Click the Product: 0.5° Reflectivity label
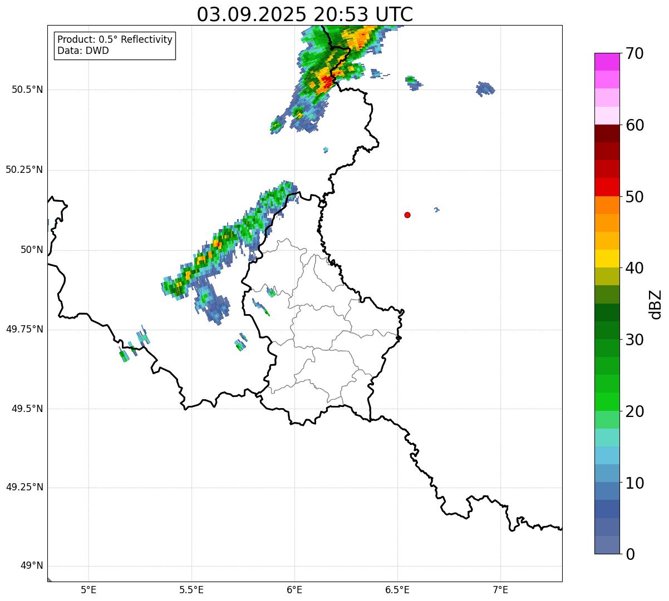The width and height of the screenshot is (669, 601). pyautogui.click(x=115, y=40)
